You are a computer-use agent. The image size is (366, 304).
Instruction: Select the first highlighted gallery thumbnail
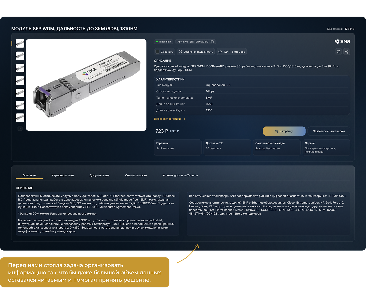click(x=20, y=43)
